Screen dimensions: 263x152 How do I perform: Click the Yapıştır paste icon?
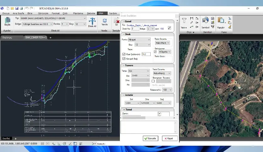[221, 20]
